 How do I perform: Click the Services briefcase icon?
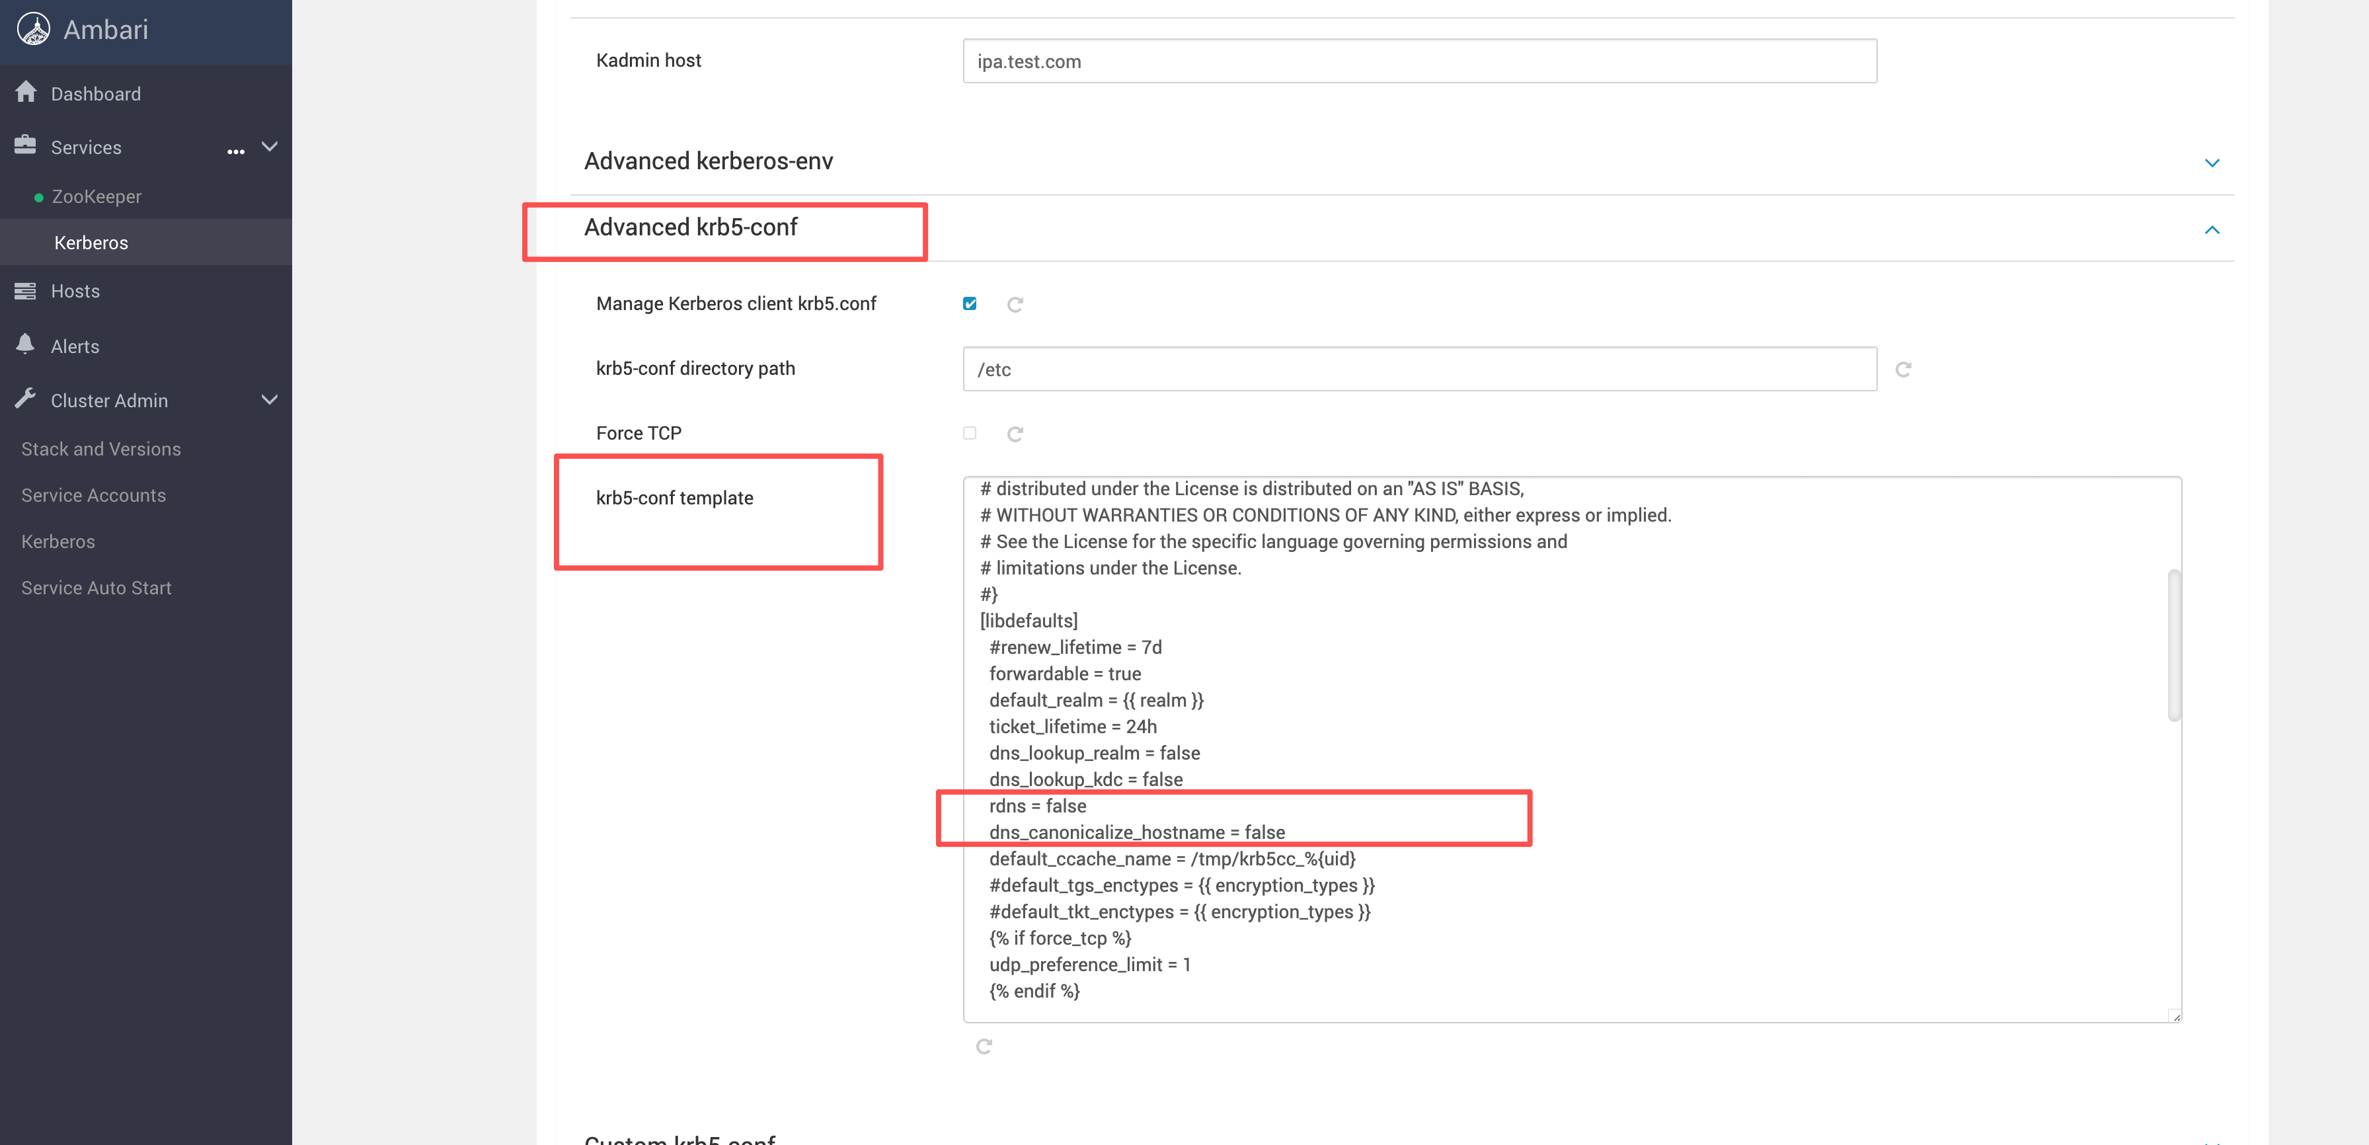pos(26,145)
